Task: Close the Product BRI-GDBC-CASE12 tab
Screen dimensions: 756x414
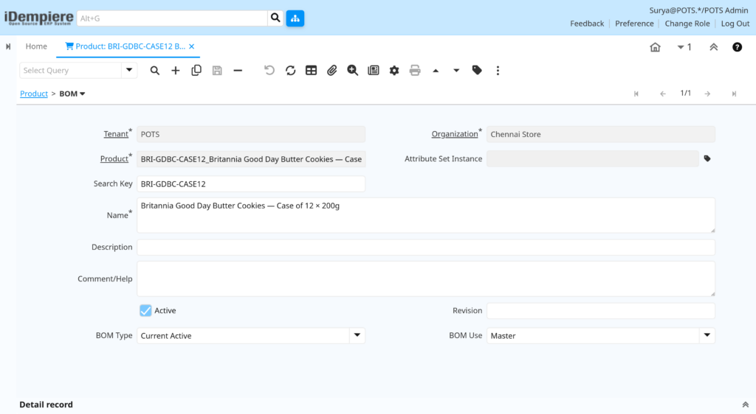Action: tap(192, 46)
